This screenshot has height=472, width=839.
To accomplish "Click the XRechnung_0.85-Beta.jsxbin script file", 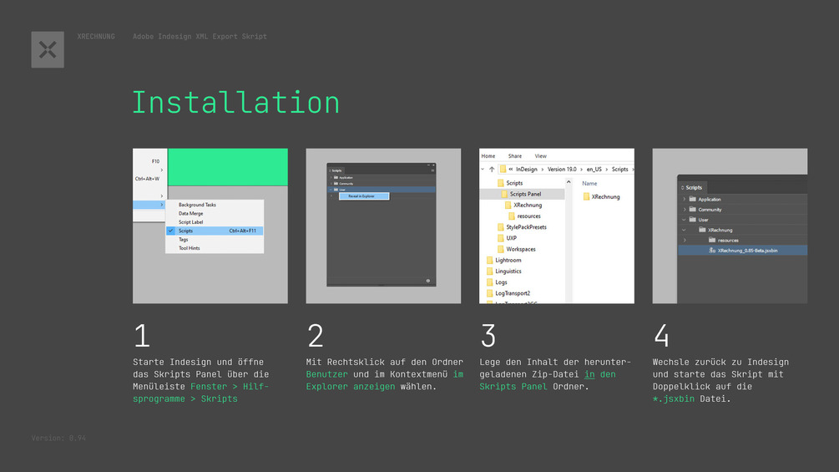I will coord(743,251).
